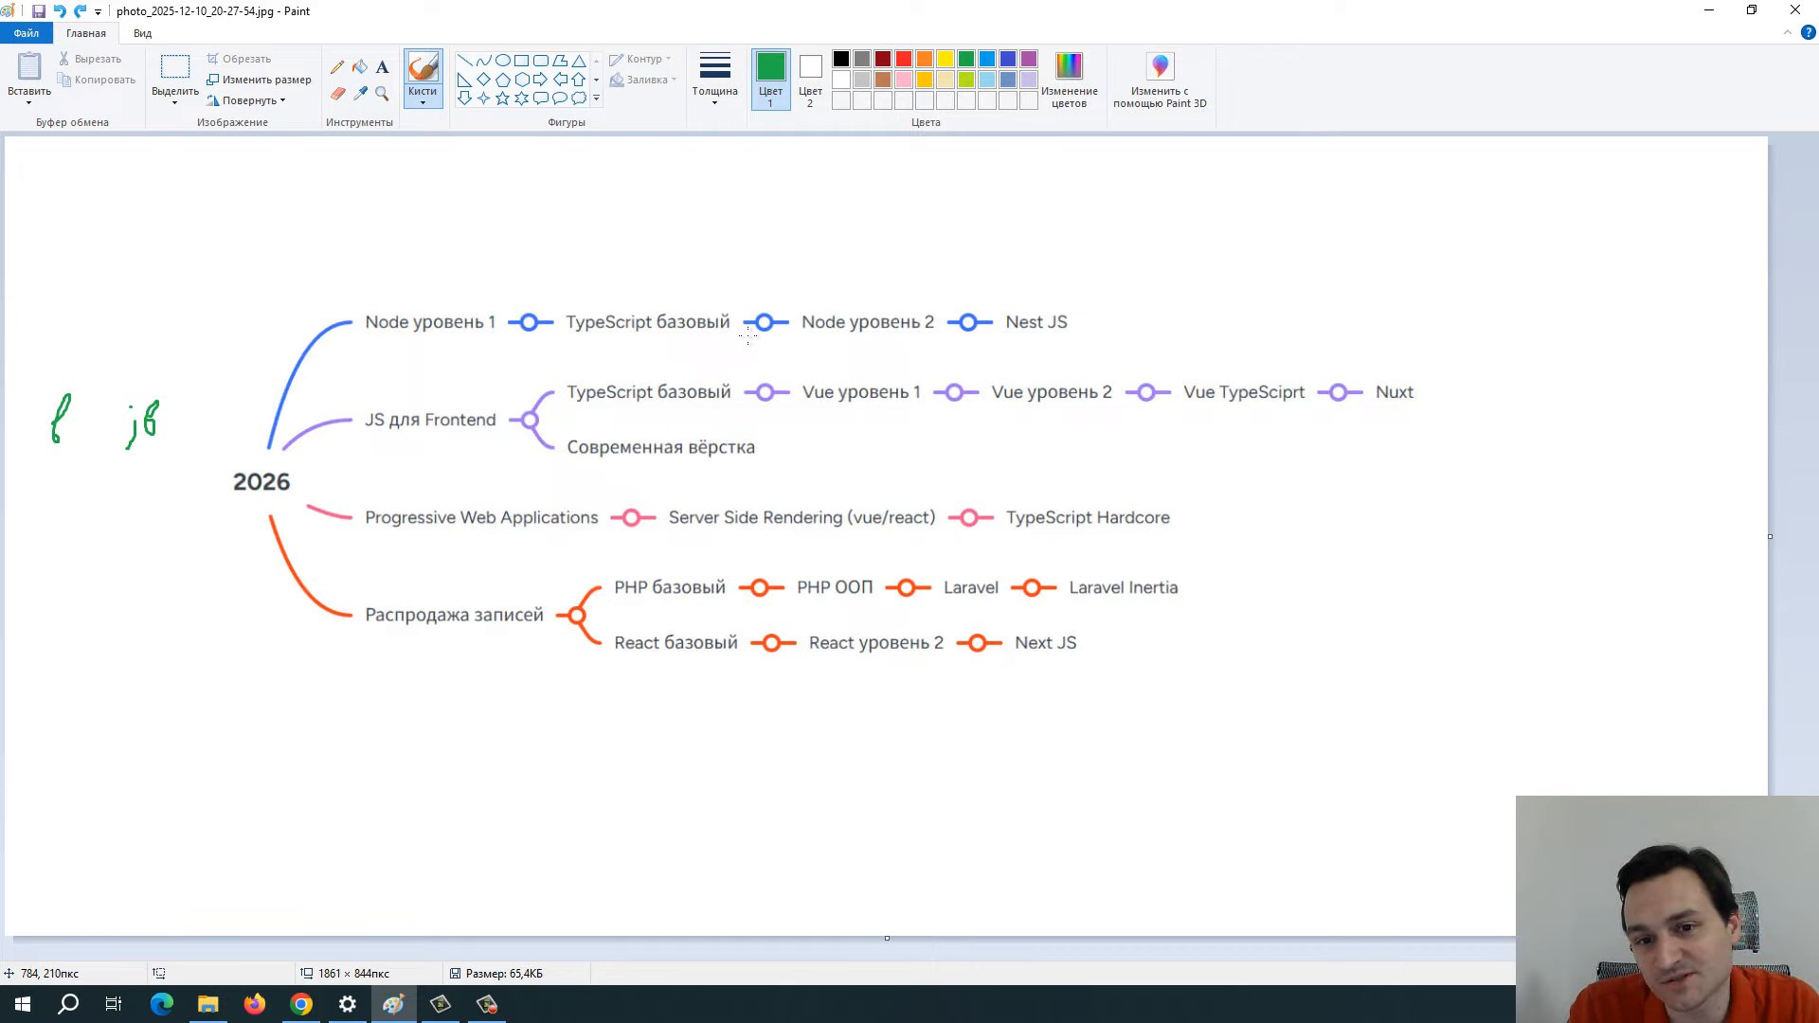Open Windows Start menu
1819x1023 pixels.
click(23, 1004)
